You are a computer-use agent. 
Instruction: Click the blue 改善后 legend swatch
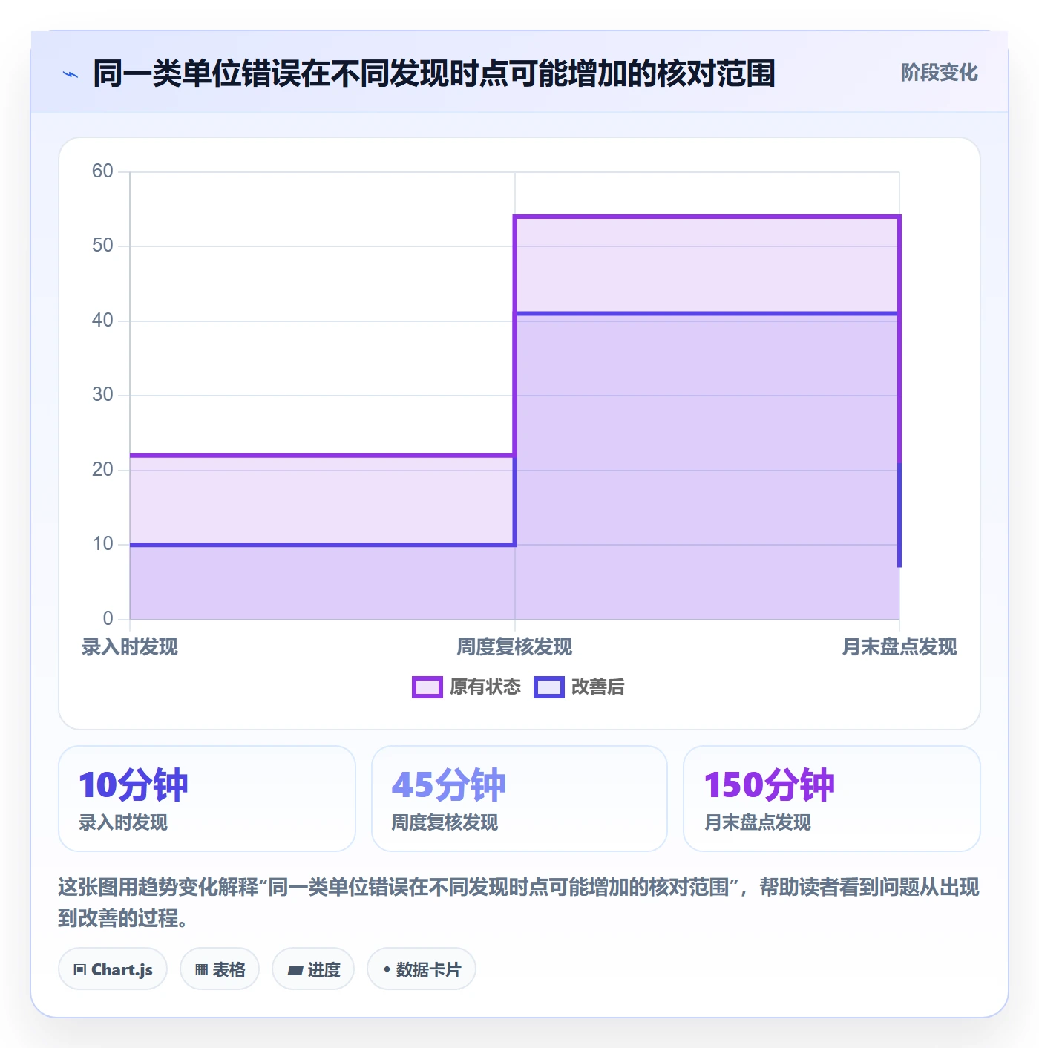(x=549, y=687)
